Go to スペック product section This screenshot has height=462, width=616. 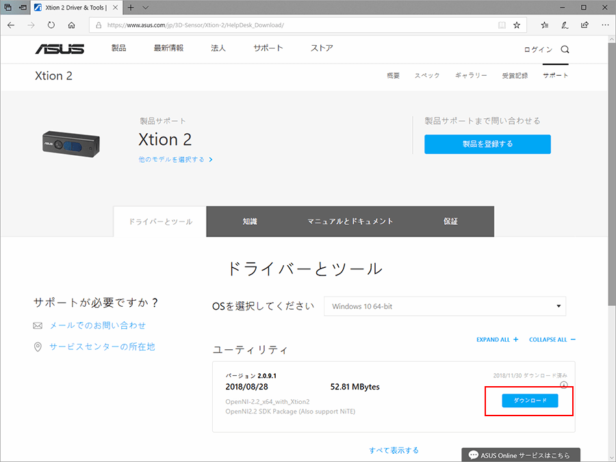[x=427, y=75]
